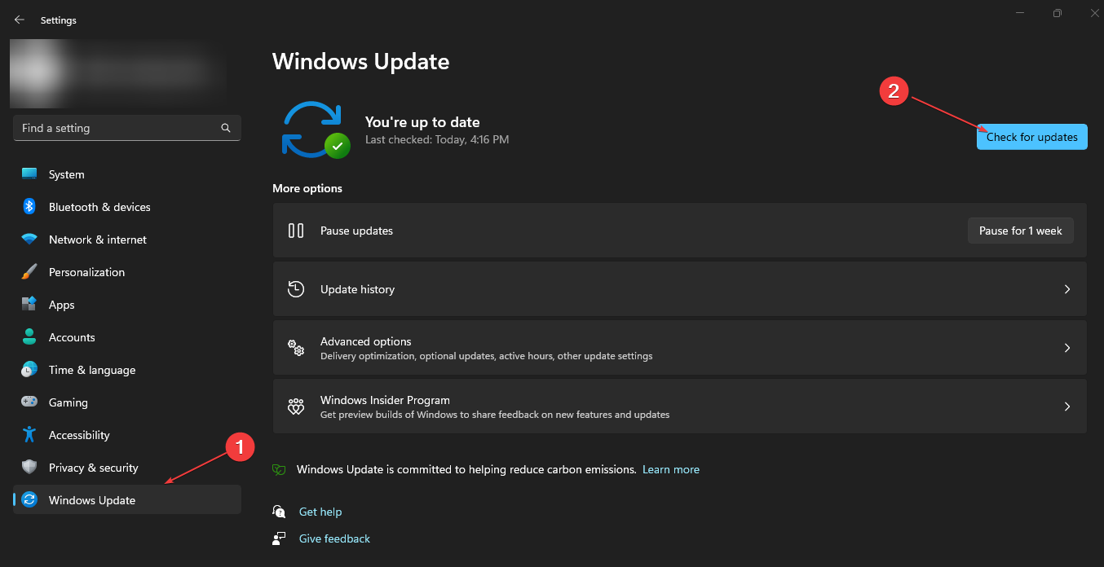Click the Get help headset icon
Screen dimensions: 1104x567
[x=280, y=512]
